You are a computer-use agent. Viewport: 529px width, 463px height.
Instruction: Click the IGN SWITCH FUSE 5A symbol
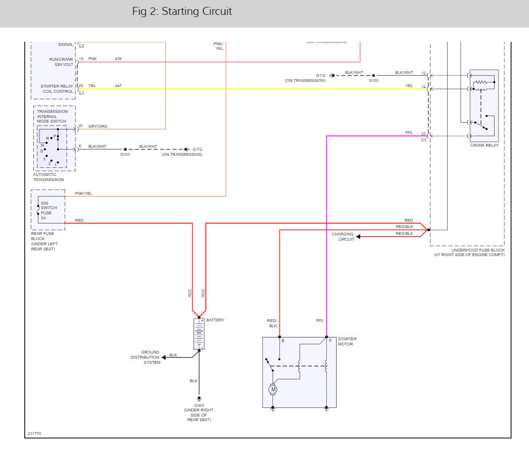pyautogui.click(x=38, y=210)
